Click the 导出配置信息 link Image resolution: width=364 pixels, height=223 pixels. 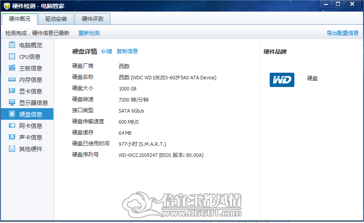[343, 33]
